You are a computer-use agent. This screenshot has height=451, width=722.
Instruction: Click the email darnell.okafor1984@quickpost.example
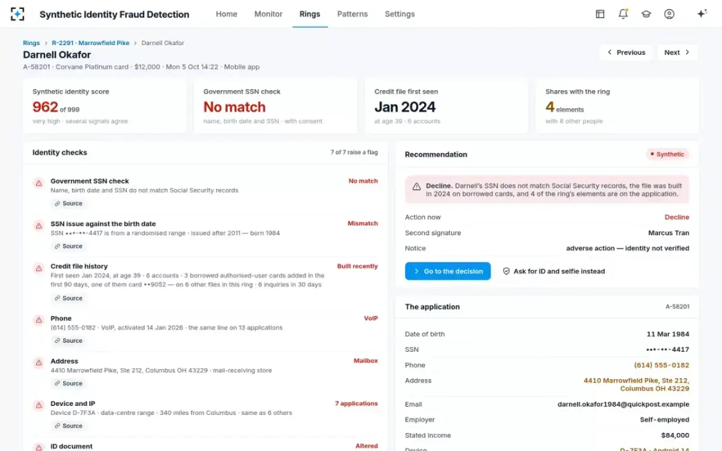tap(623, 404)
